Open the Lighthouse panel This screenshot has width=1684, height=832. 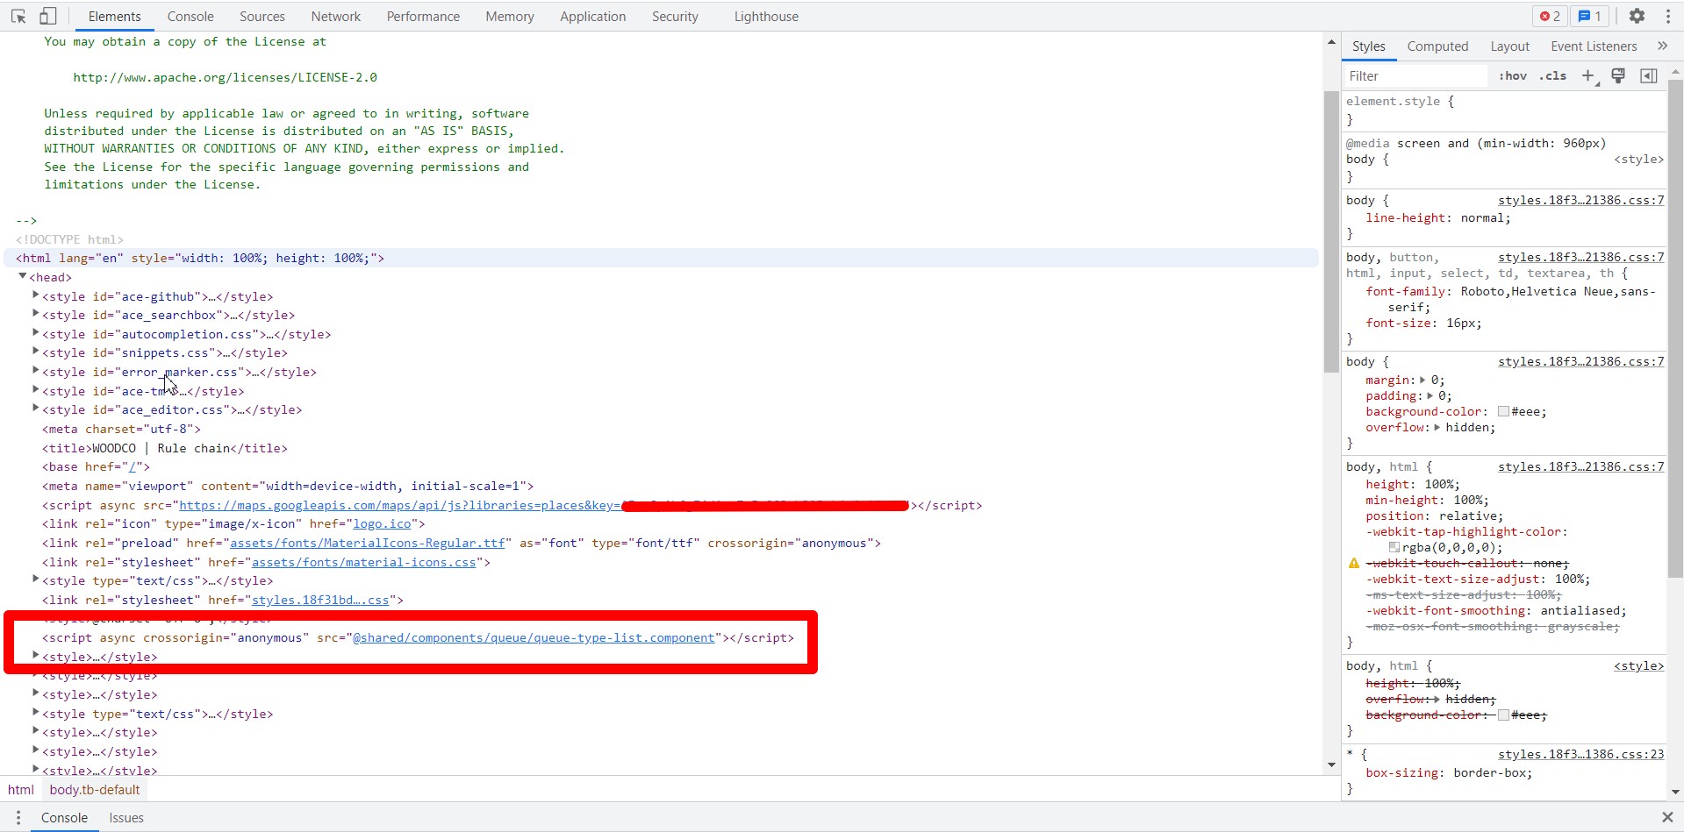765,16
